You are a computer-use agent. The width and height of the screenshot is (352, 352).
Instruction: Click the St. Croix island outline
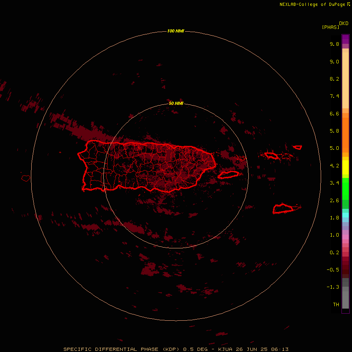284,209
